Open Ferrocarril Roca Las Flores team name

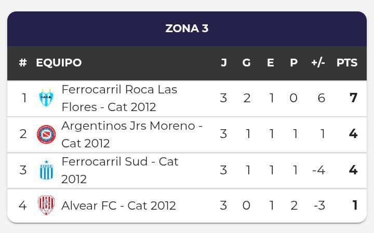pyautogui.click(x=119, y=98)
